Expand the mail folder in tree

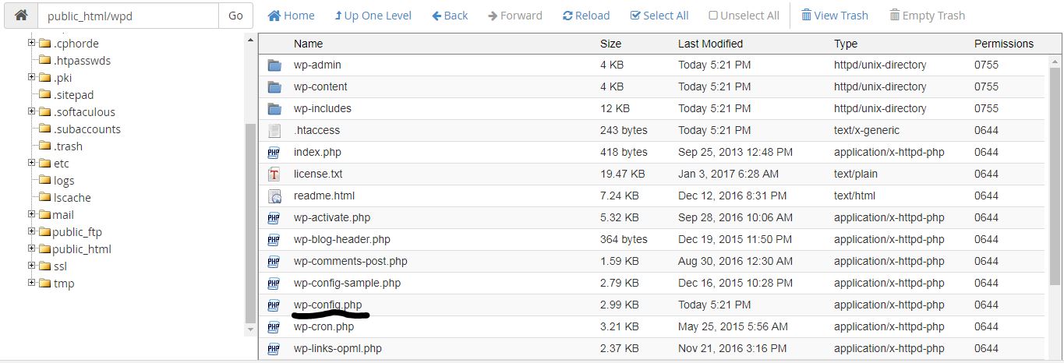(x=32, y=214)
